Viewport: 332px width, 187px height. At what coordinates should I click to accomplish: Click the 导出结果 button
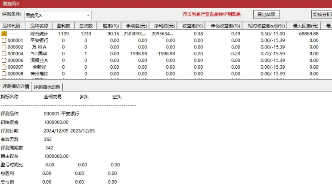click(x=266, y=14)
